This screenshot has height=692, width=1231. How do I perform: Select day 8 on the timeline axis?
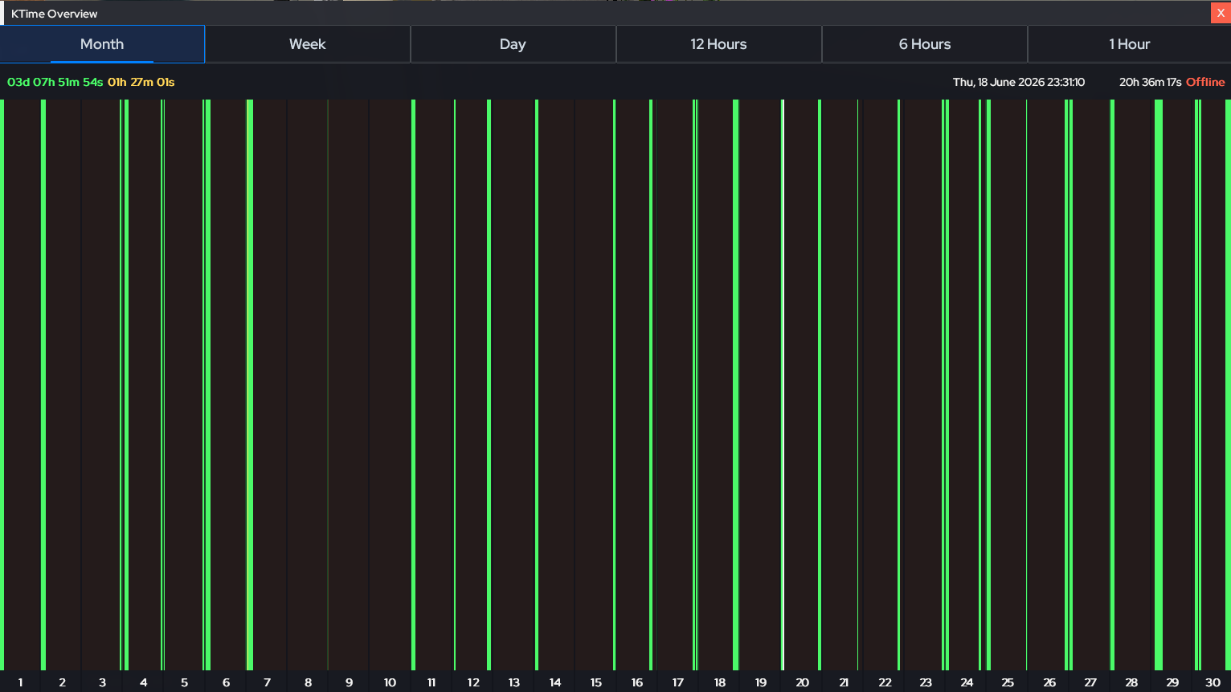point(308,682)
